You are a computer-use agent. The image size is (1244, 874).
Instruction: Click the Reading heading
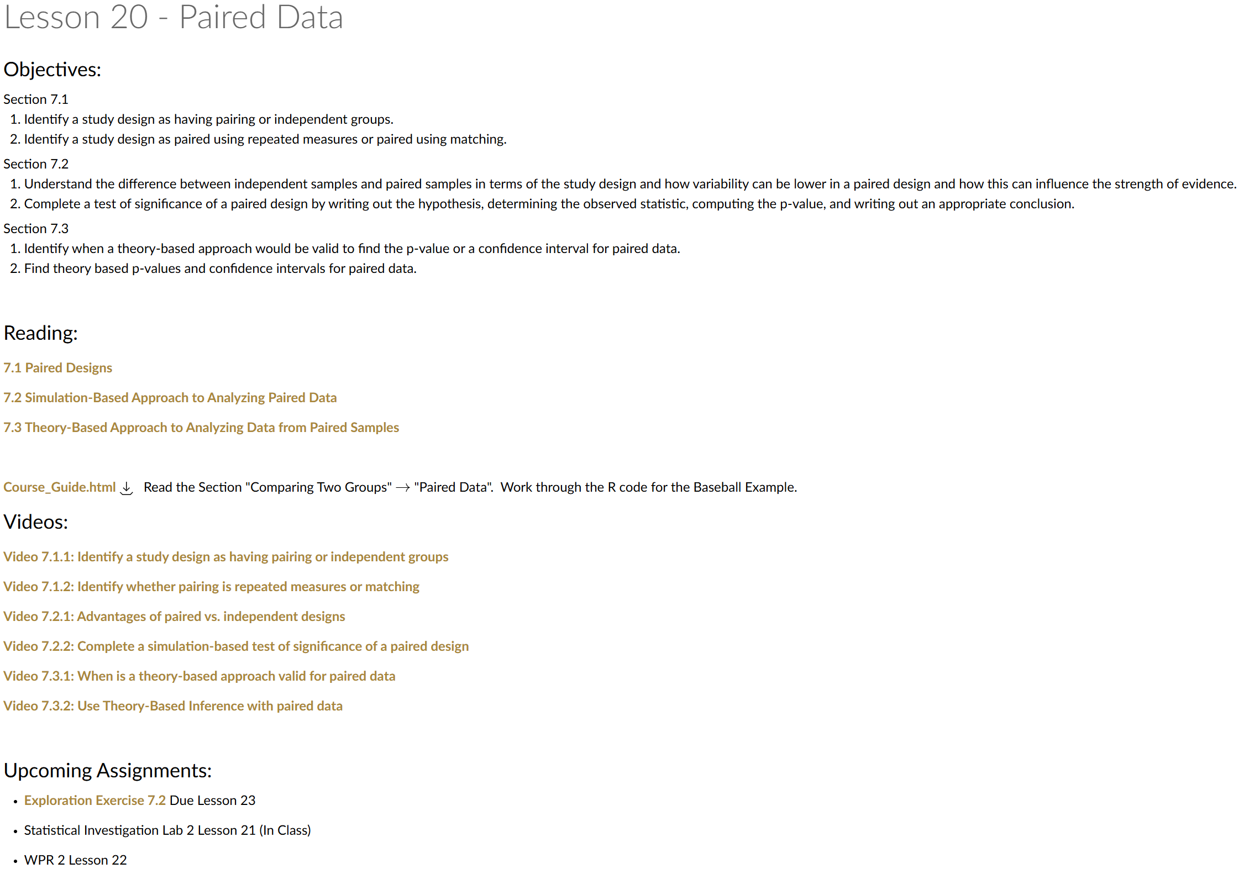[x=41, y=333]
